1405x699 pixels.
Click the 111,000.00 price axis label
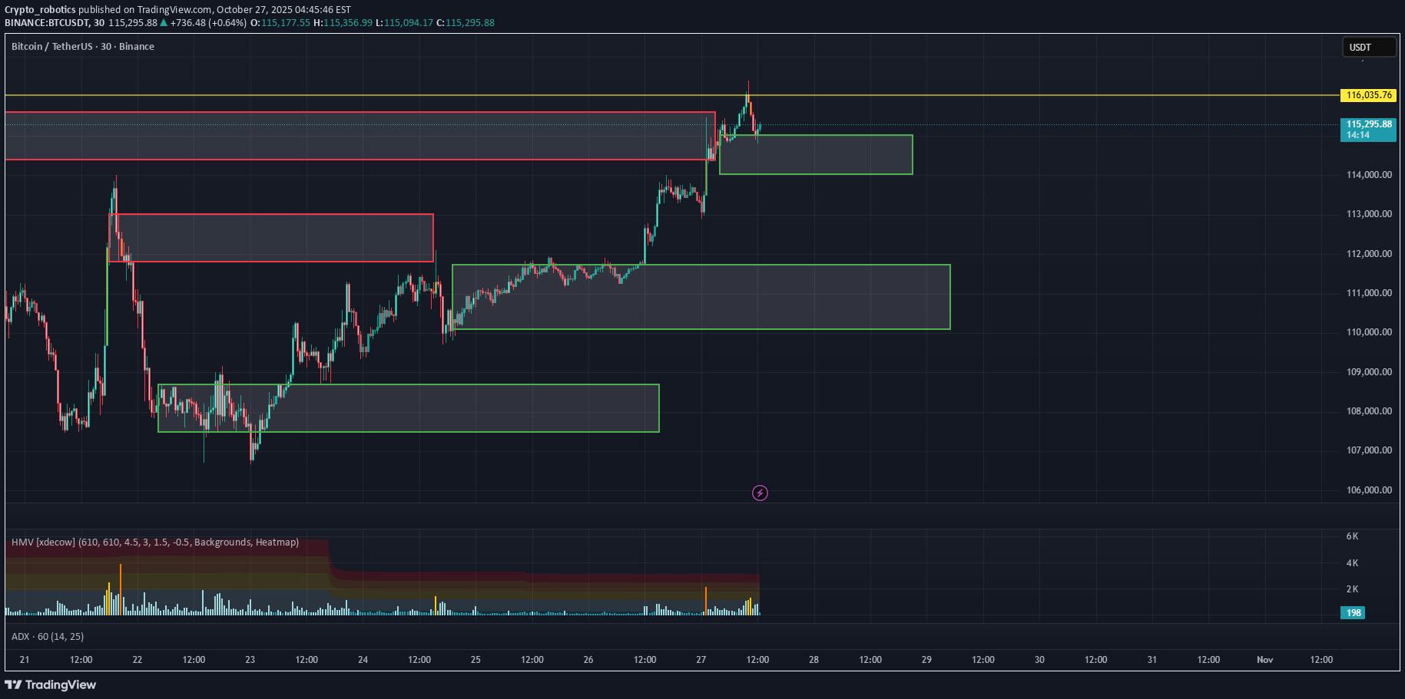click(1369, 293)
